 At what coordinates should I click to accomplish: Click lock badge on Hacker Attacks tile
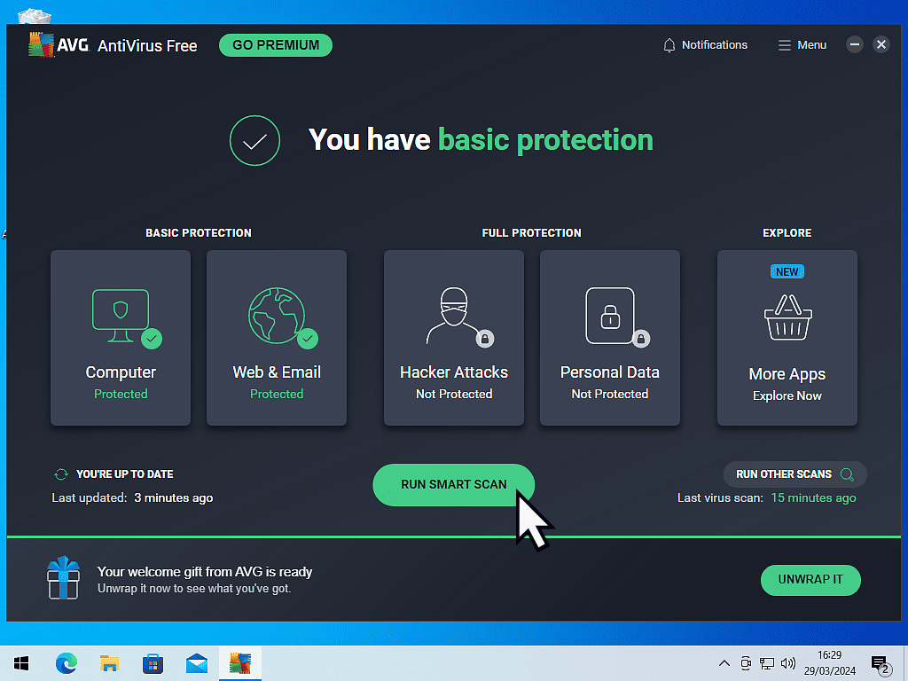point(485,339)
